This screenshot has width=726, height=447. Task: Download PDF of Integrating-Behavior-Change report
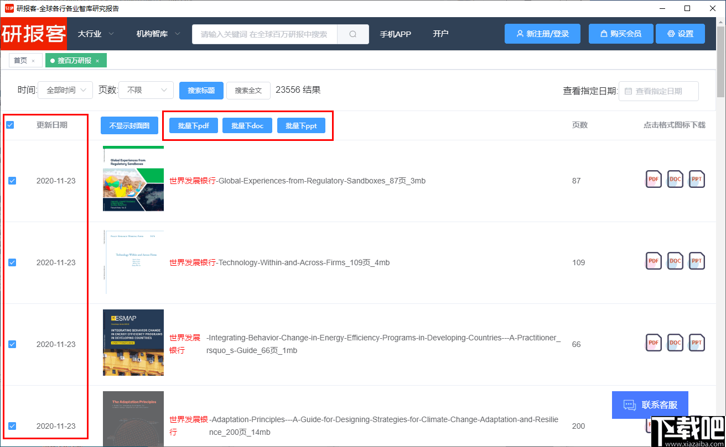(x=654, y=343)
